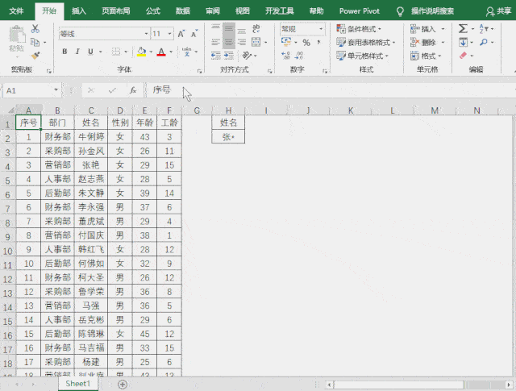Screen dimensions: 516x391
Task: Toggle bold formatting
Action: [x=64, y=52]
